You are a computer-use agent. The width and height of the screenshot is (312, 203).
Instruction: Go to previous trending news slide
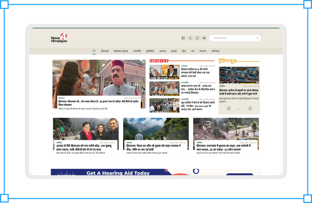click(x=229, y=109)
